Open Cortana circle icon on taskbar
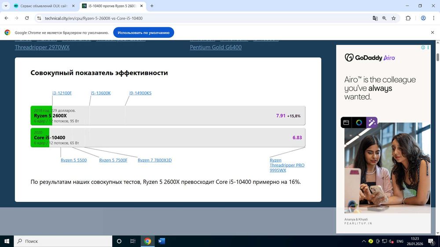Image resolution: width=440 pixels, height=247 pixels. 119,241
